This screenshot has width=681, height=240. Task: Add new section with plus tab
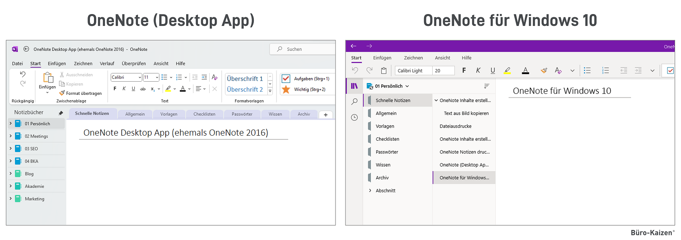tap(326, 115)
